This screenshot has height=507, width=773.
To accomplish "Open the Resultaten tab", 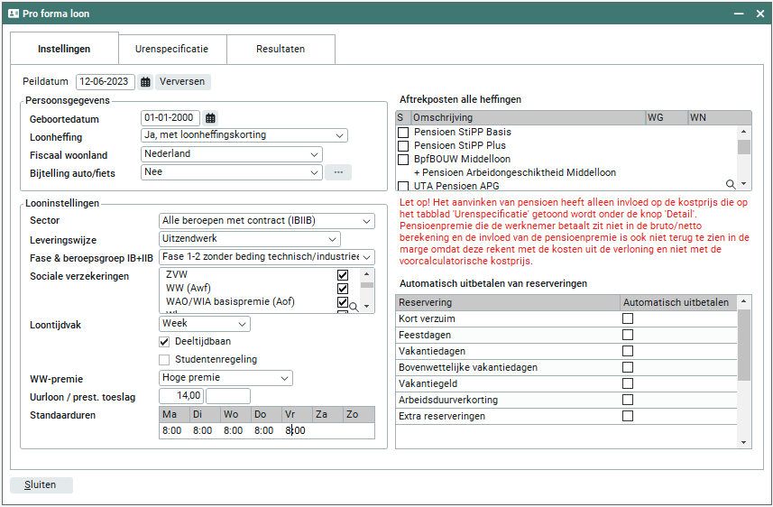I will pyautogui.click(x=281, y=49).
